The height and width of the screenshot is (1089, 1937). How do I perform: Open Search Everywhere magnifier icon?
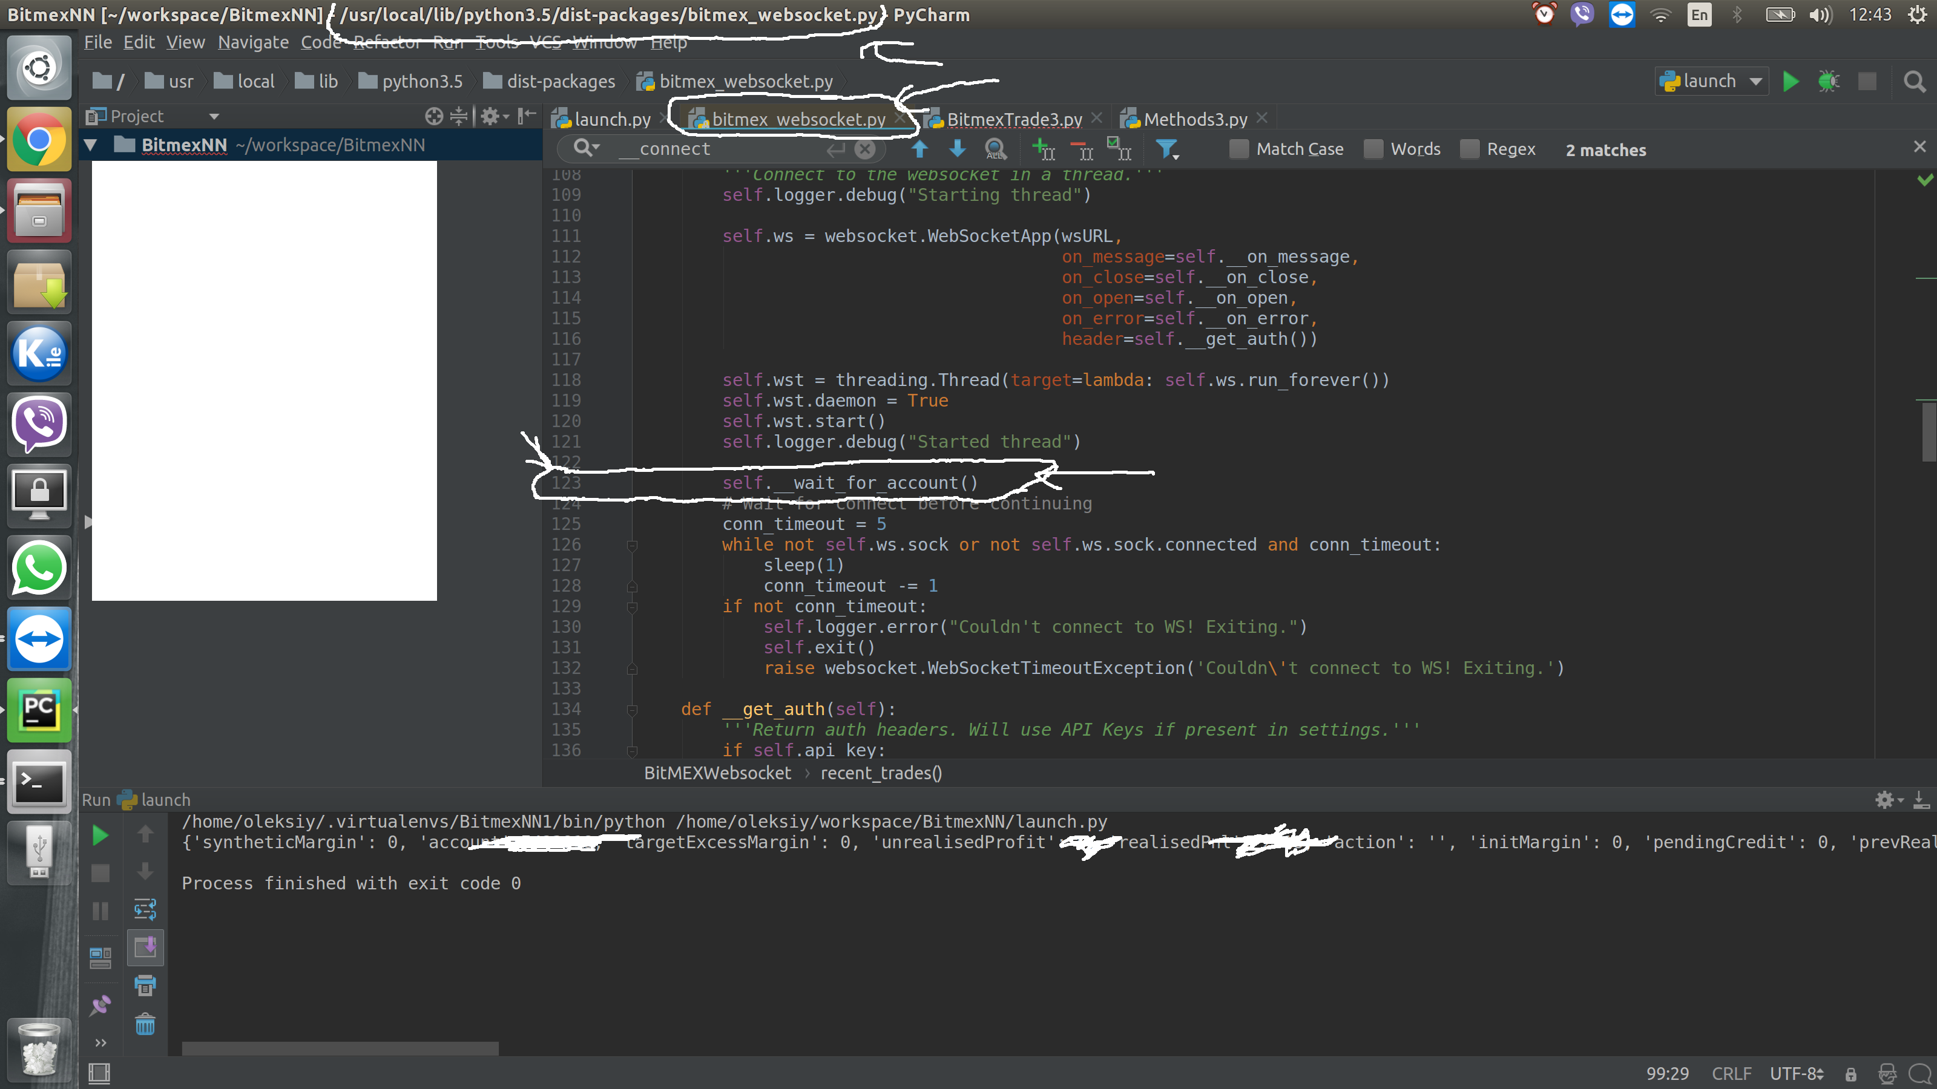tap(1913, 81)
